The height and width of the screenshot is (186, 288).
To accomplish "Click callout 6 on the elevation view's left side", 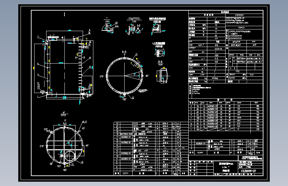I will 38,64.
